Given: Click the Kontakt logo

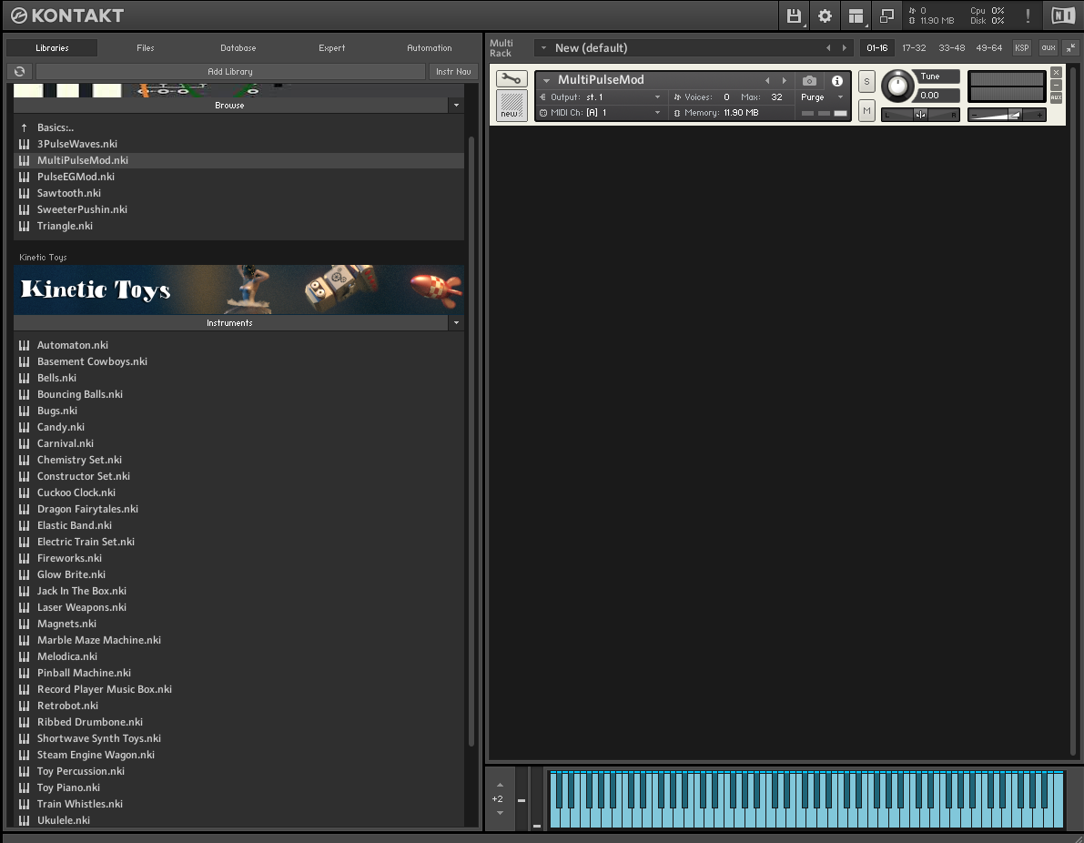Looking at the screenshot, I should coord(67,15).
